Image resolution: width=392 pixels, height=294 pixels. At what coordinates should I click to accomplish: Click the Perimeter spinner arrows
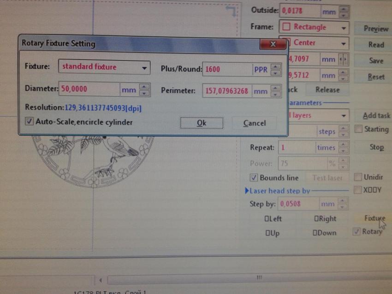click(x=276, y=91)
